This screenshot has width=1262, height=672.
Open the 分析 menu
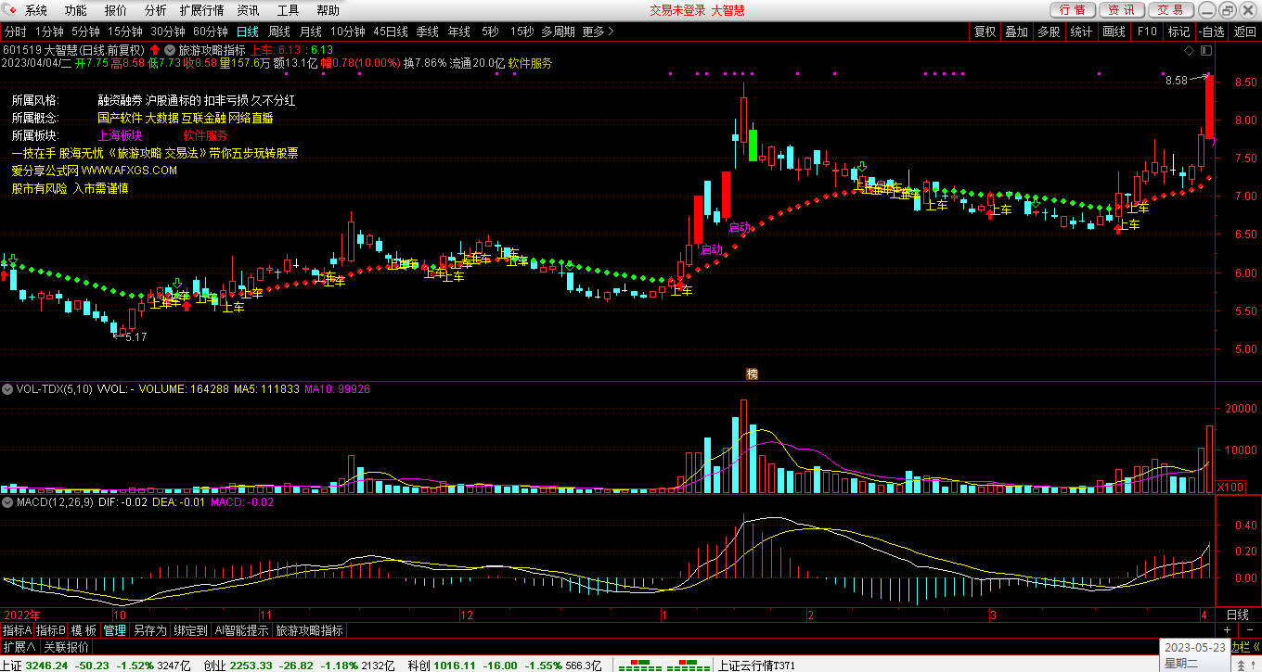click(x=156, y=10)
